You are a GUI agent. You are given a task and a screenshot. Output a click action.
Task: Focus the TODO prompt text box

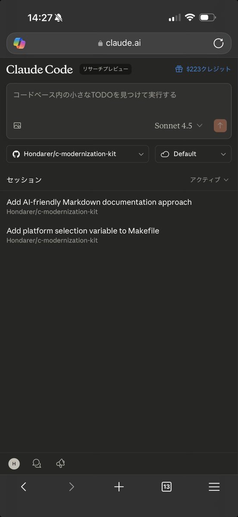pyautogui.click(x=119, y=95)
